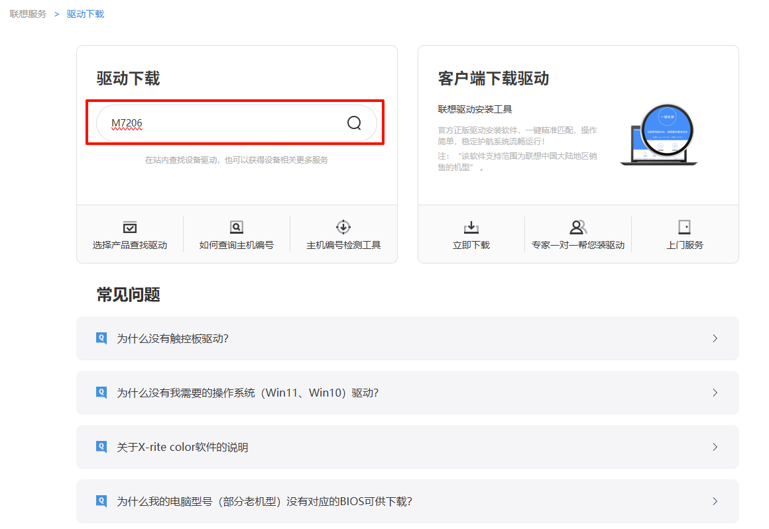Image resolution: width=769 pixels, height=529 pixels.
Task: Open 如何查询主机编号 lookup icon
Action: click(x=237, y=226)
